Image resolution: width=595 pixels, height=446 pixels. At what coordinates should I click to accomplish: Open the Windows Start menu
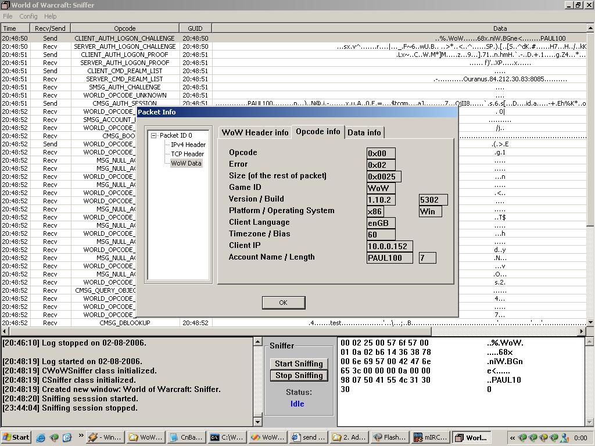pos(16,437)
